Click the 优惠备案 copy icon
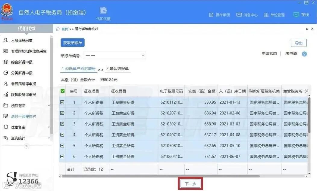 pos(6,127)
